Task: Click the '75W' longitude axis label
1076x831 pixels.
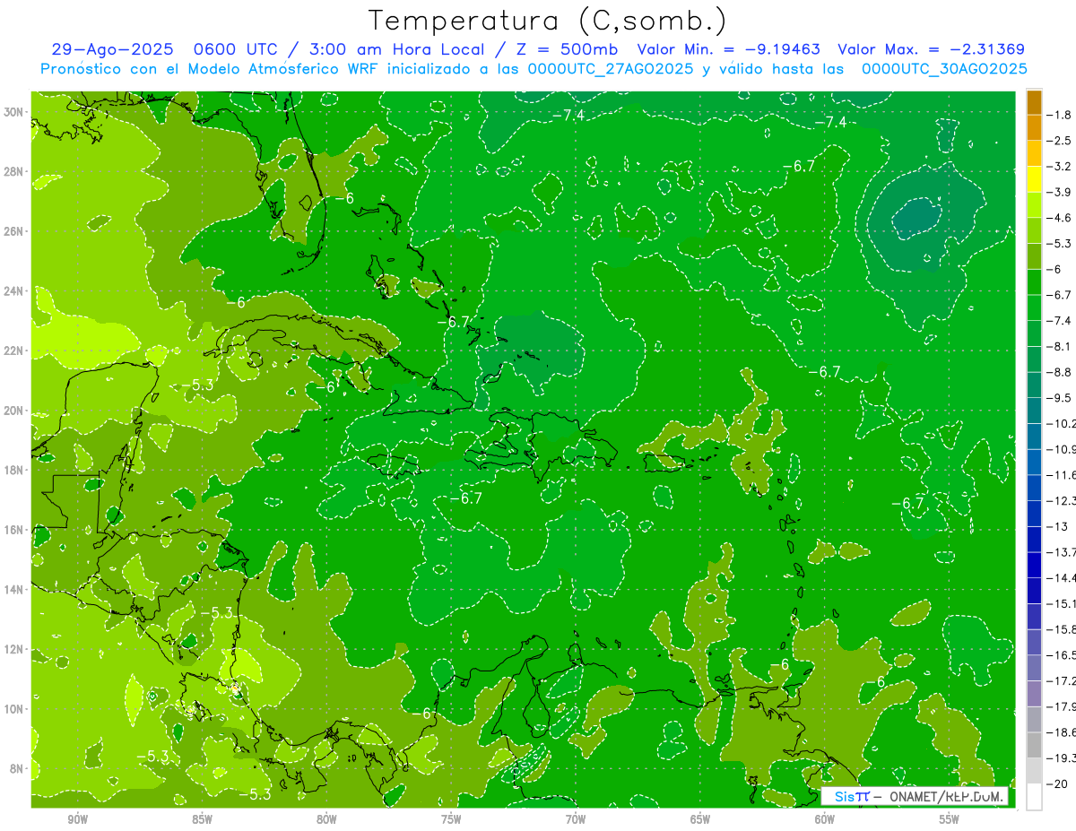Action: [x=451, y=819]
